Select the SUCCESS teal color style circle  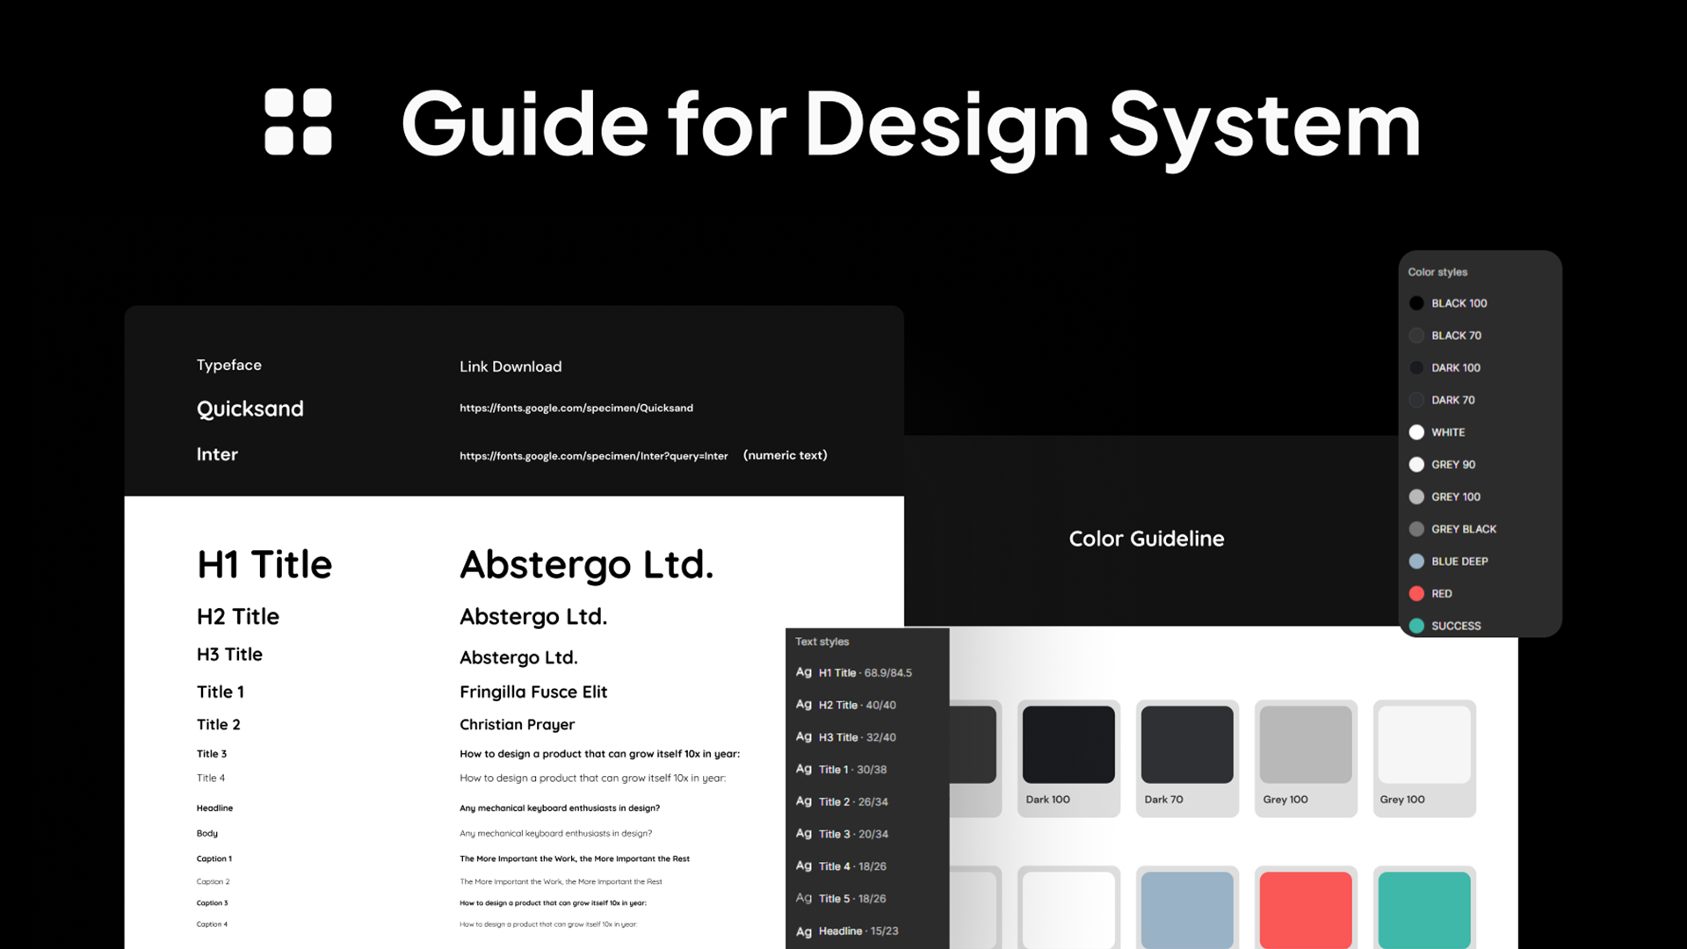pos(1416,626)
